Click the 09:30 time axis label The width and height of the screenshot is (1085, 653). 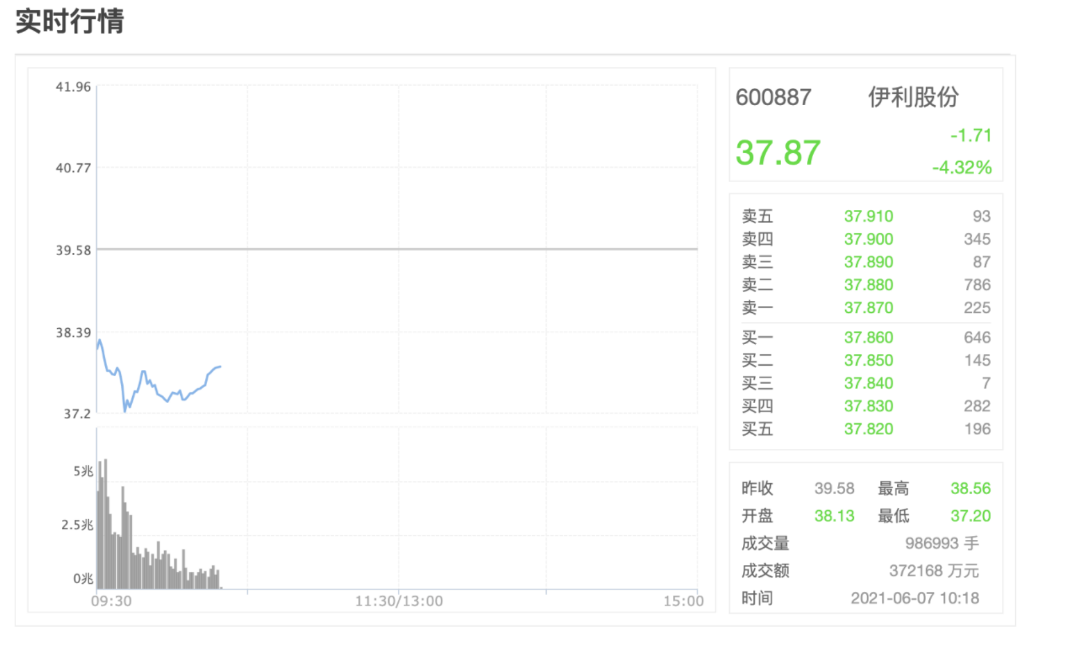coord(112,601)
